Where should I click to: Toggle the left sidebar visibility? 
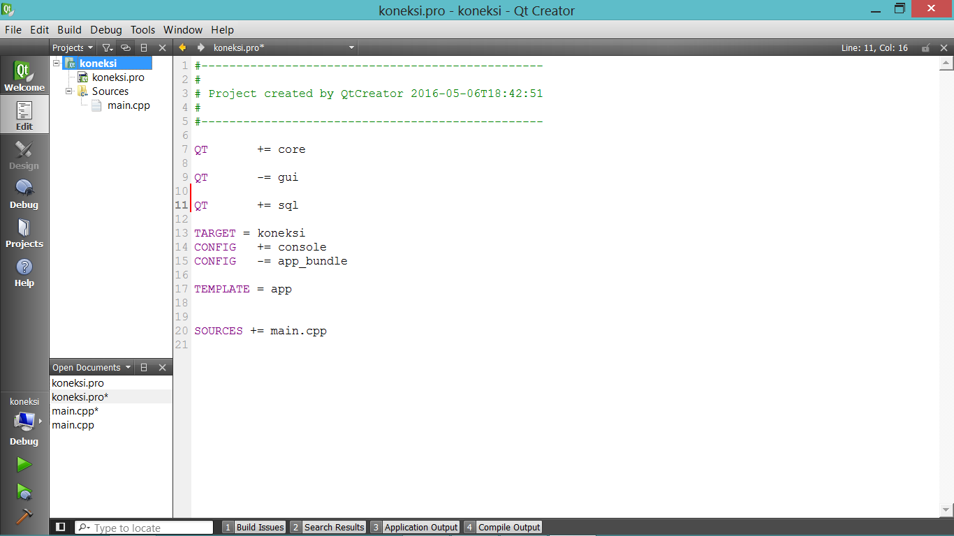point(59,527)
